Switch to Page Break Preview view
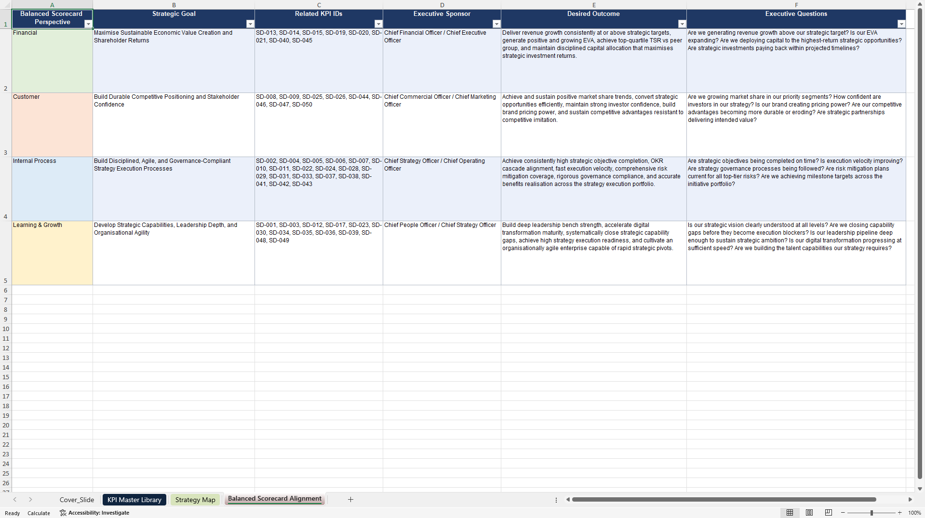 coord(829,513)
